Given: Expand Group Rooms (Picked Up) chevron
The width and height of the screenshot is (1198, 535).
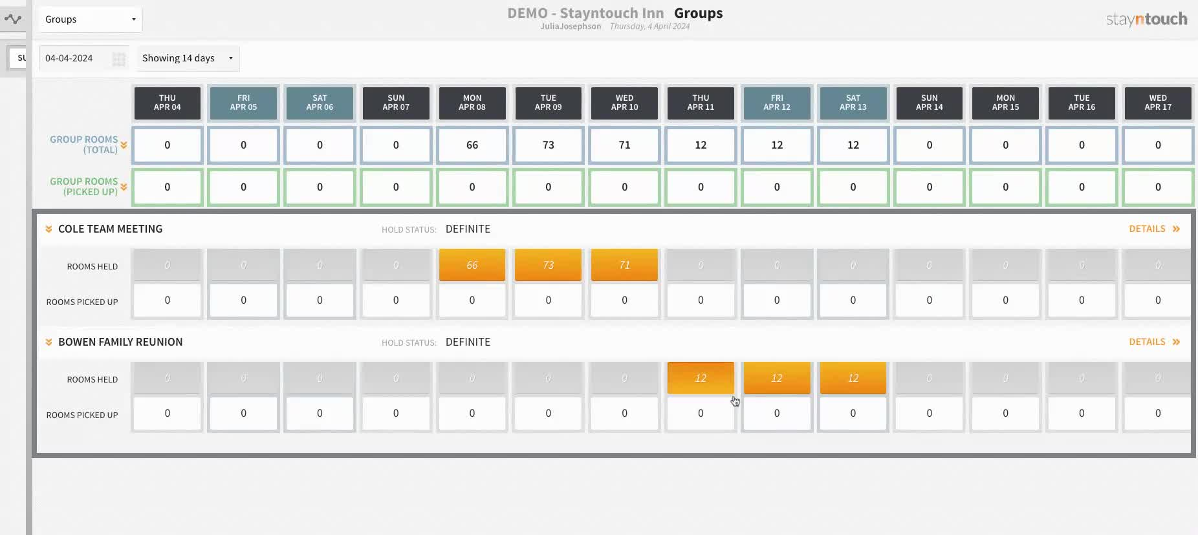Looking at the screenshot, I should [x=124, y=187].
